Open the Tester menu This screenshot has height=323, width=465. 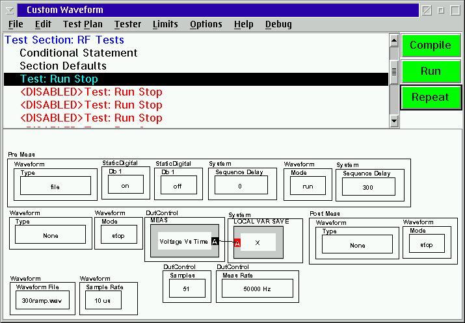(128, 24)
